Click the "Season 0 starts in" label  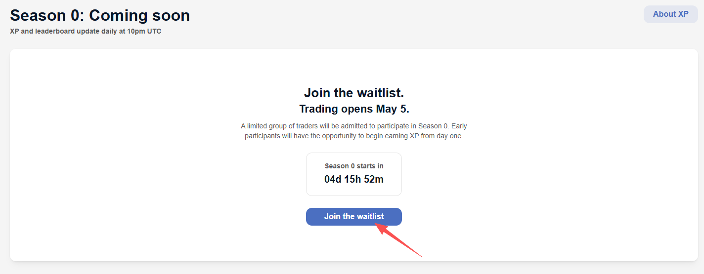354,166
